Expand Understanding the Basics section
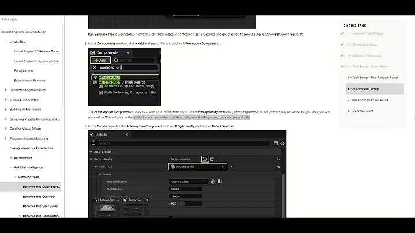Viewport: 415px width, 233px height. 6,90
